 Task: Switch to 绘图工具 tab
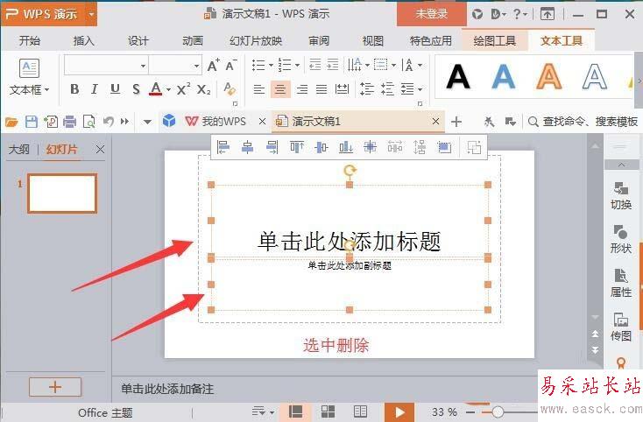coord(495,41)
